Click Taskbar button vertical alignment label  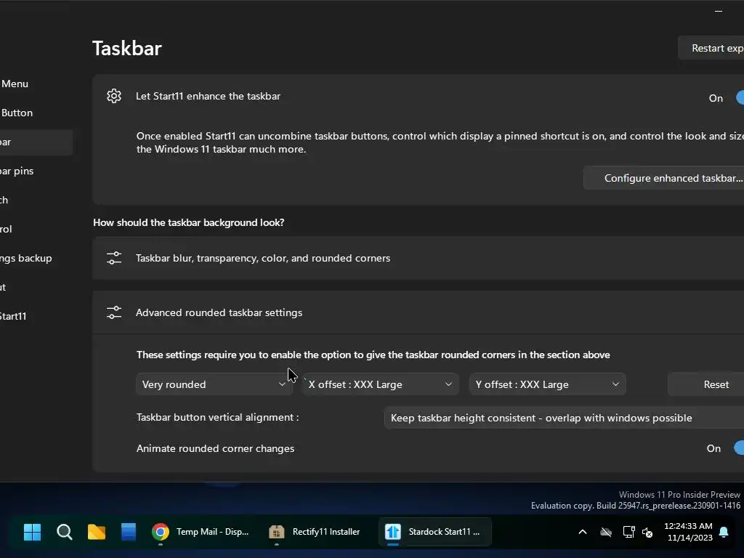point(217,418)
